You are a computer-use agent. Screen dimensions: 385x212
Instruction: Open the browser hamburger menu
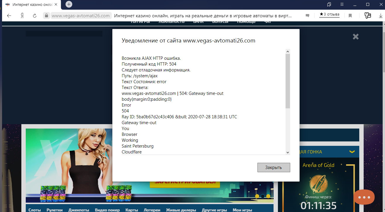click(x=342, y=4)
